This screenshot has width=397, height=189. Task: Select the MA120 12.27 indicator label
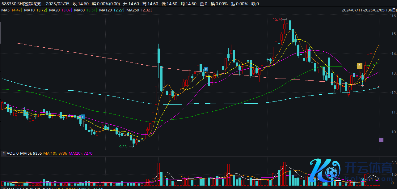(113, 10)
